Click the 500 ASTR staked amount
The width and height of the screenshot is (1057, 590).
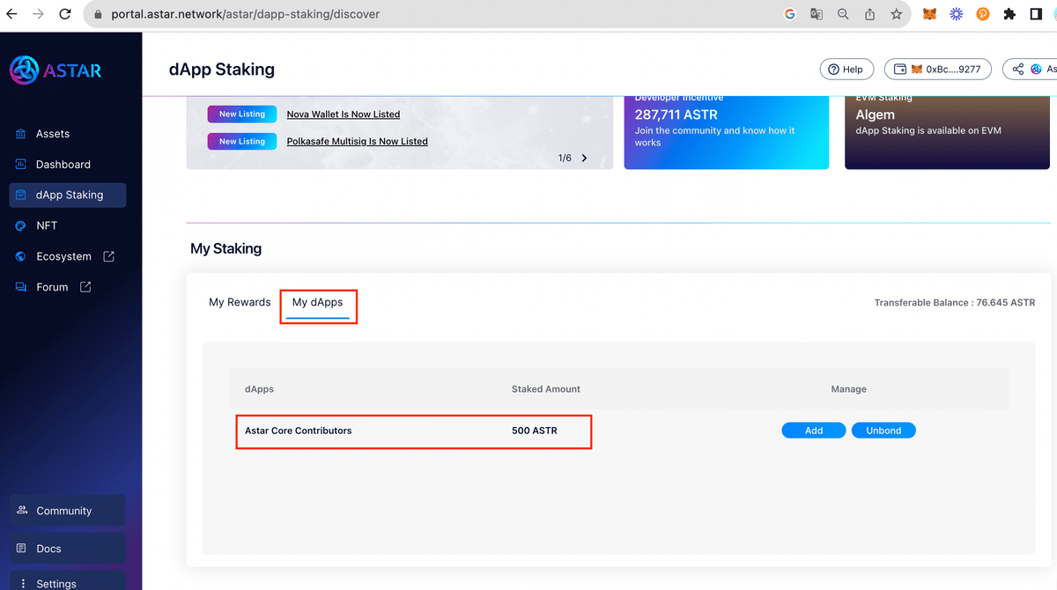click(x=535, y=431)
